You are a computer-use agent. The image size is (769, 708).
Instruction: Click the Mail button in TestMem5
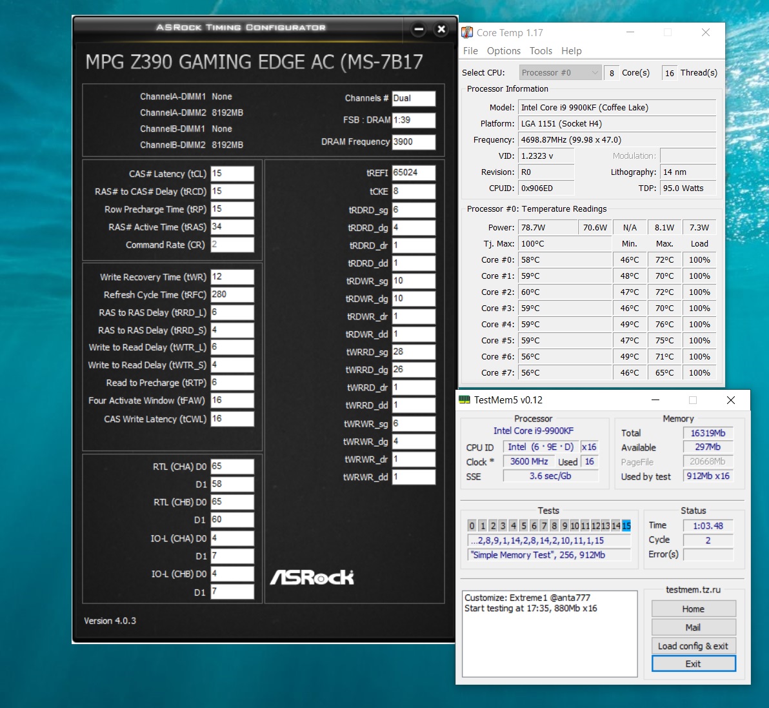coord(694,627)
